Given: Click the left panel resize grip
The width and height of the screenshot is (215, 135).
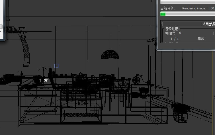Looking at the screenshot, I should (2, 37).
